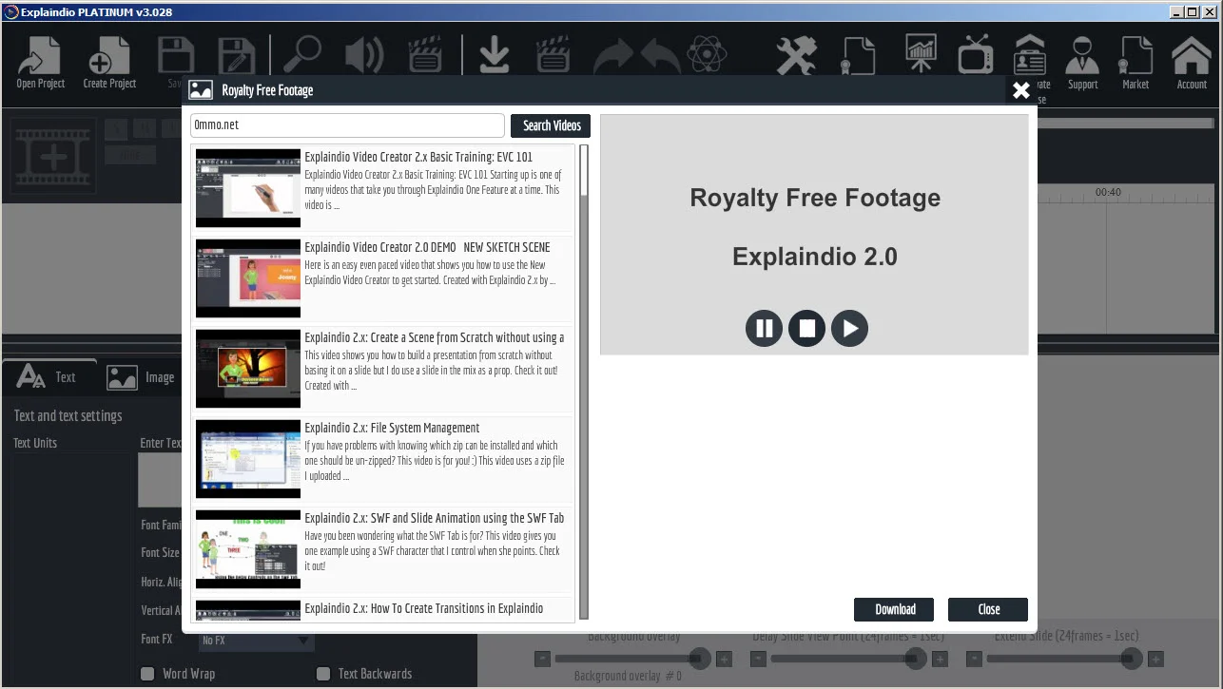Select SWF and Slide Animation video thumbnail
Viewport: 1223px width, 689px height.
click(x=248, y=549)
